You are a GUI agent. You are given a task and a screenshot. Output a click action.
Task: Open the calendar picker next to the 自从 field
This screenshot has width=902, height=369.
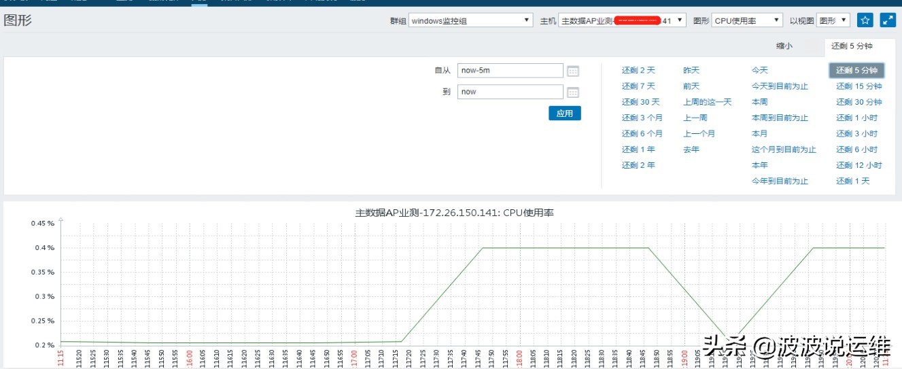tap(573, 71)
